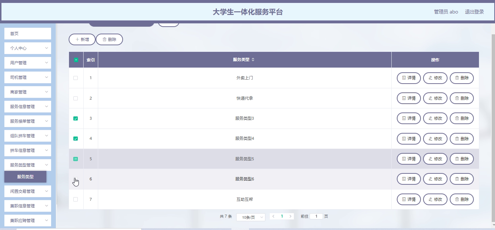The image size is (495, 230).
Task: Click 删除 for row 服务类型3
Action: 462,118
